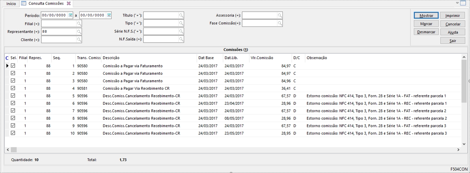Screen dimensions: 470x173
Task: Click the 90581 transaction code cell
Action: pos(82,88)
